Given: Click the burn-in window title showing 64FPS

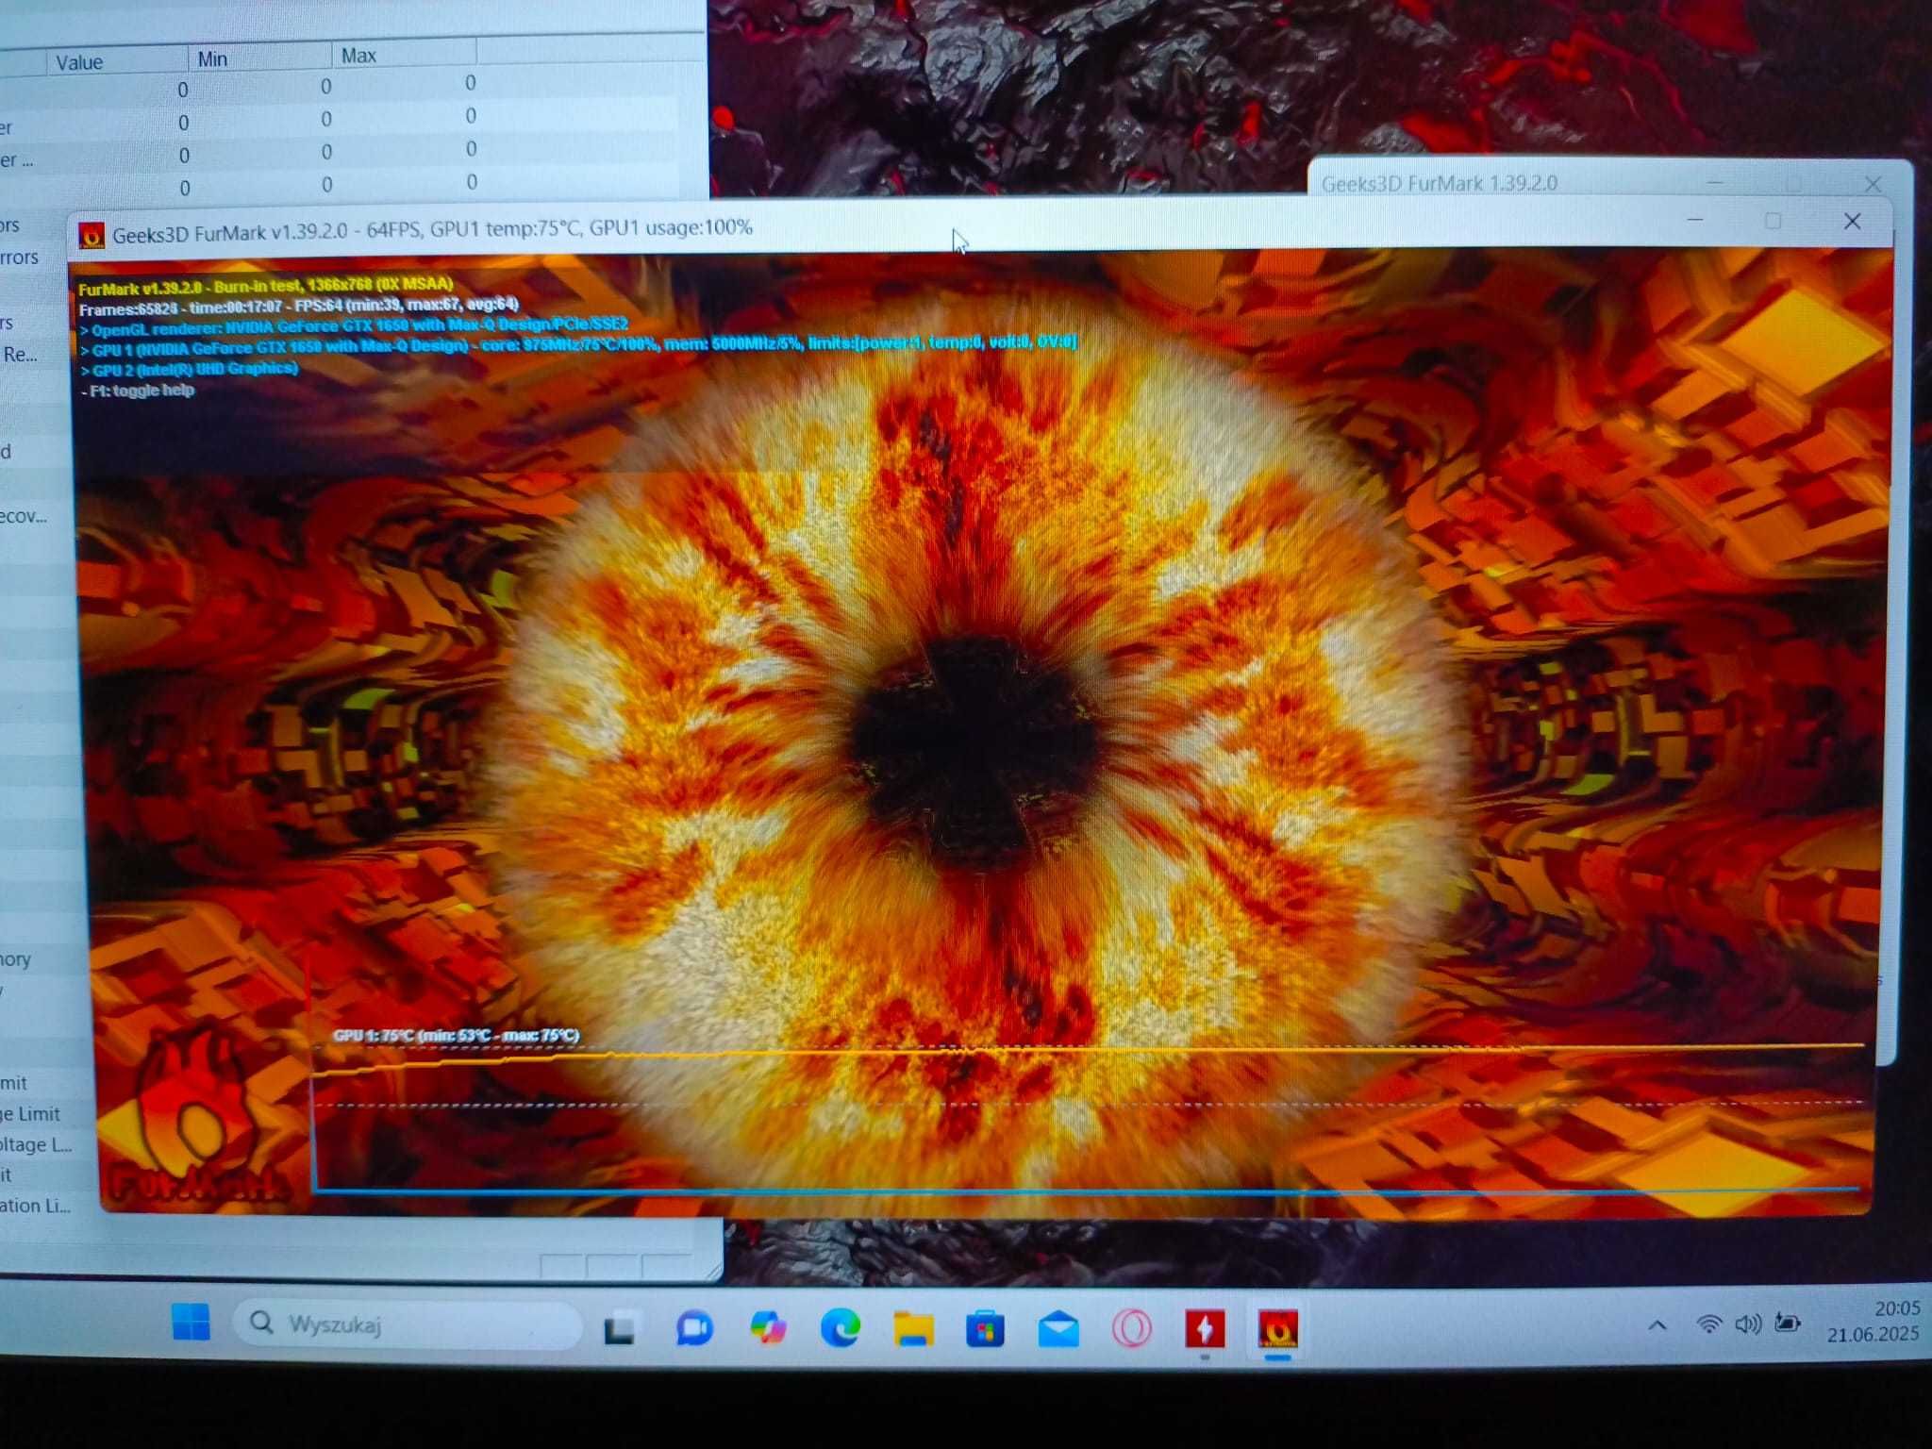Looking at the screenshot, I should coord(432,230).
